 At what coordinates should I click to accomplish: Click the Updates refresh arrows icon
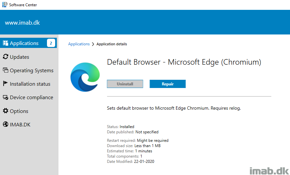point(5,57)
